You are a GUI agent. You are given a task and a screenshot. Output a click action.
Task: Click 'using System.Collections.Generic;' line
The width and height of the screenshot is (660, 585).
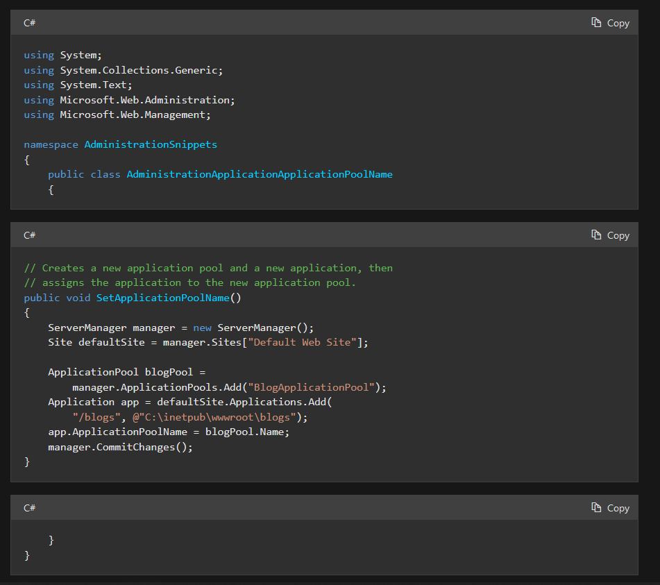coord(124,70)
